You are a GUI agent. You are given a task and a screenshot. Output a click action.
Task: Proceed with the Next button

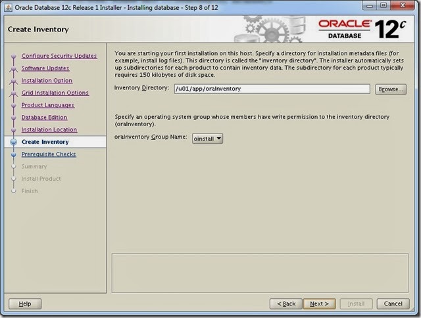(319, 304)
